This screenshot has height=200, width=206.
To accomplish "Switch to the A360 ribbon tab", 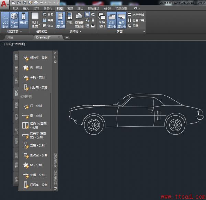I will point(107,8).
